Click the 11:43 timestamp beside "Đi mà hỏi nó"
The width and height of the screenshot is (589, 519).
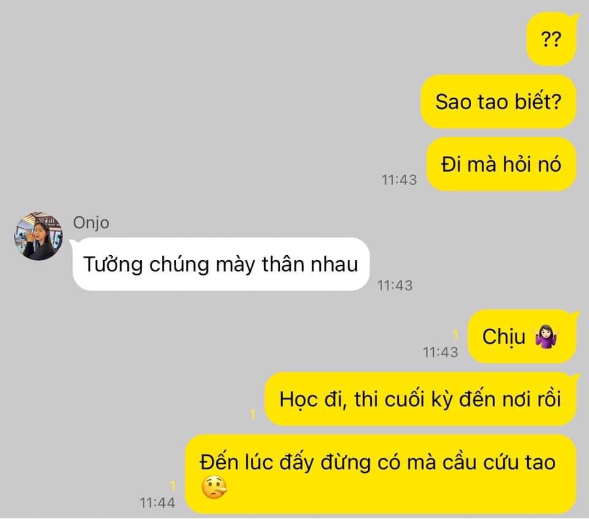pyautogui.click(x=399, y=180)
